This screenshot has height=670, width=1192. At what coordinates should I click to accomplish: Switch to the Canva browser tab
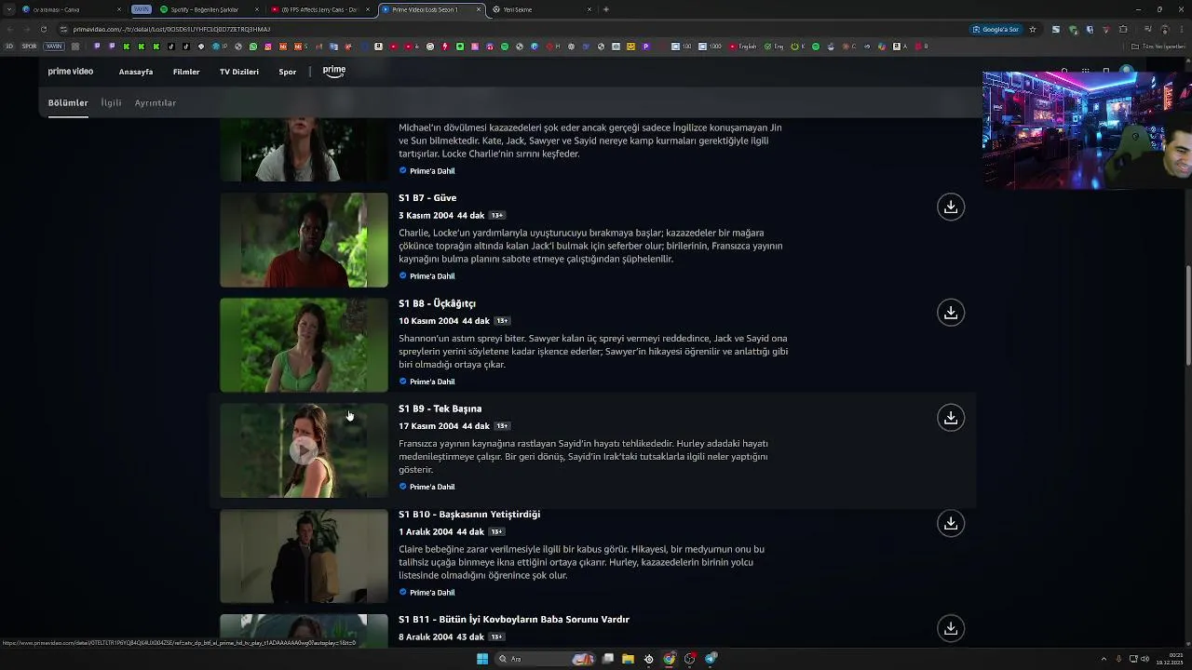tap(70, 9)
